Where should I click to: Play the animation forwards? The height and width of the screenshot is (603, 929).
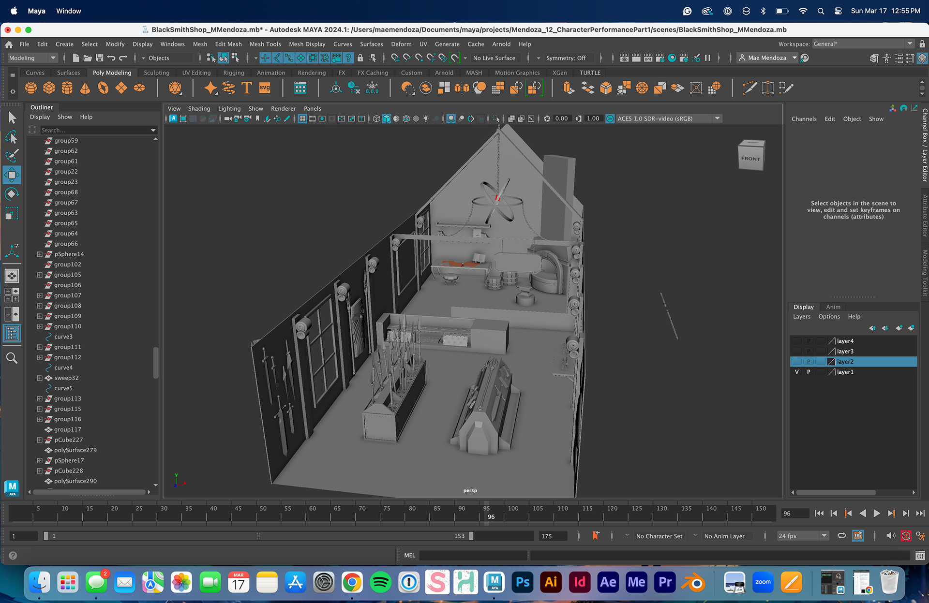(x=877, y=514)
